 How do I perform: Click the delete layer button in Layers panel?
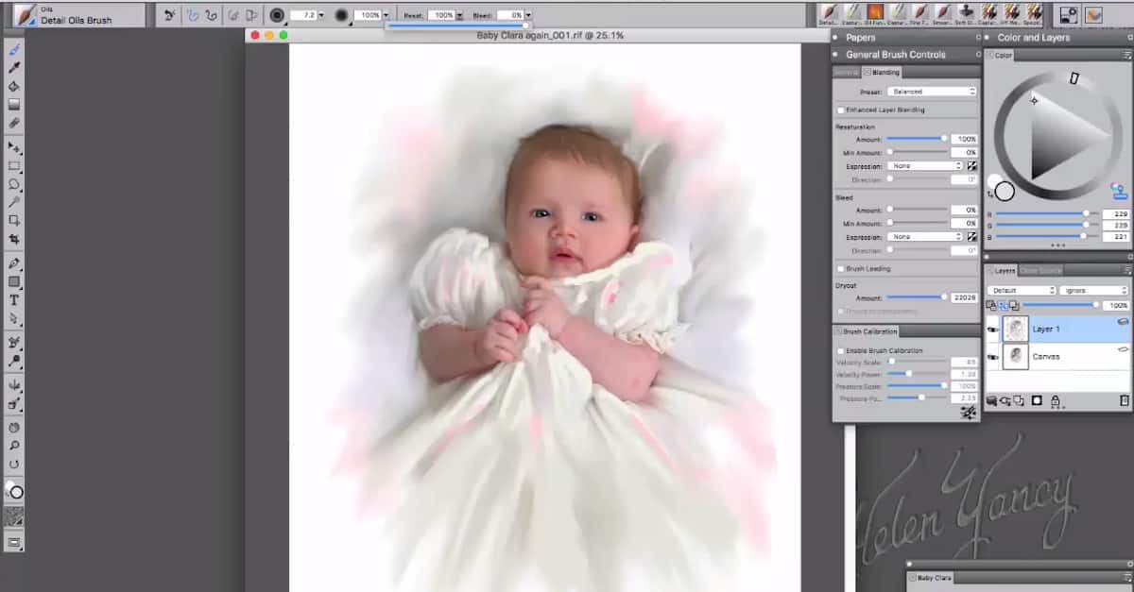coord(1125,400)
